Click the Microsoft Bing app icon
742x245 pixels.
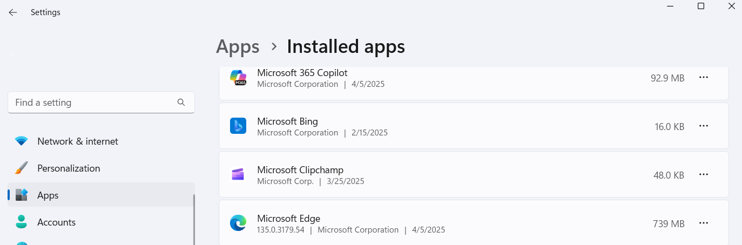[238, 126]
